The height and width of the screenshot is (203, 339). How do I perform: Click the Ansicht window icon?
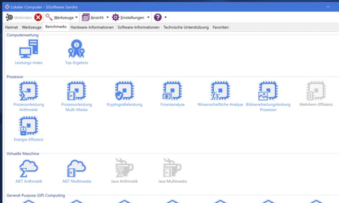click(x=86, y=17)
